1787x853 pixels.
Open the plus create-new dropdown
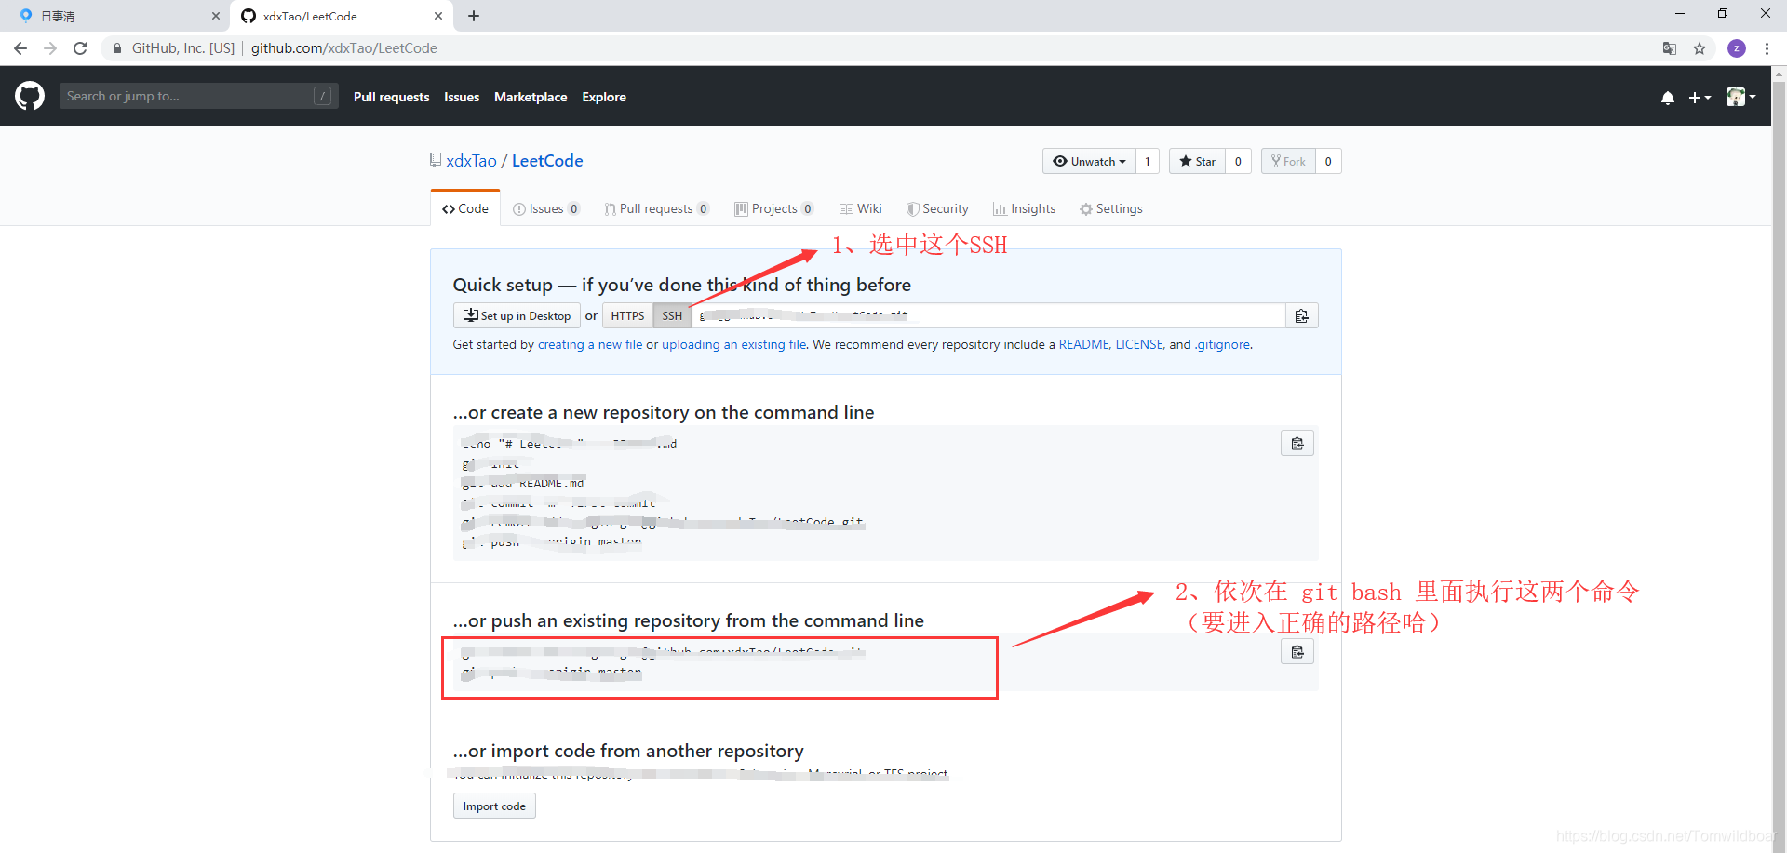pos(1700,98)
